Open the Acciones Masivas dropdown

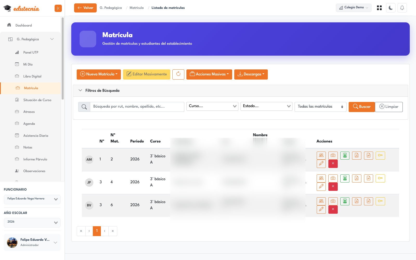pyautogui.click(x=209, y=74)
